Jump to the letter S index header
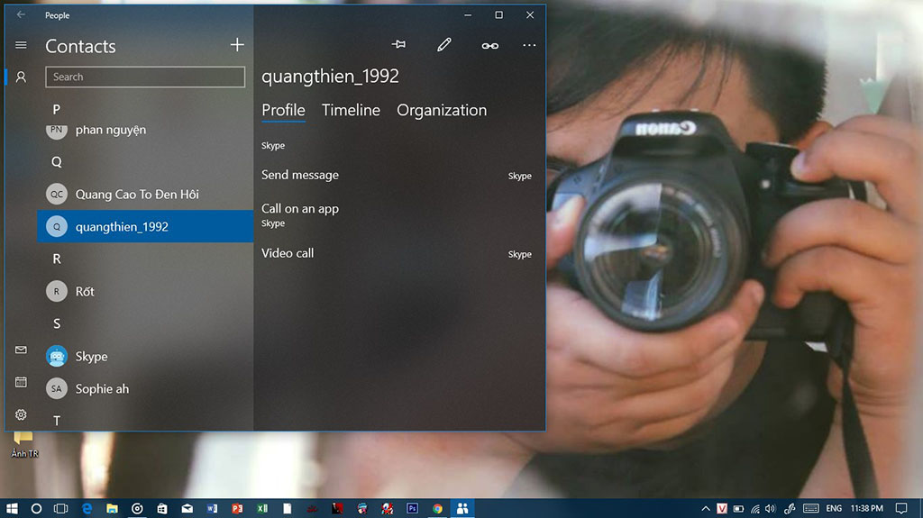The height and width of the screenshot is (518, 923). tap(57, 323)
